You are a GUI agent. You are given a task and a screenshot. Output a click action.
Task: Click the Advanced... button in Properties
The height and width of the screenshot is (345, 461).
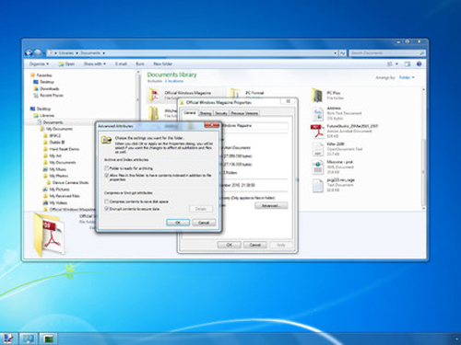pos(271,205)
